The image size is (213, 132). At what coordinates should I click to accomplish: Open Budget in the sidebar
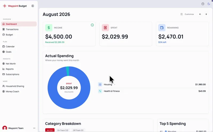19,35
